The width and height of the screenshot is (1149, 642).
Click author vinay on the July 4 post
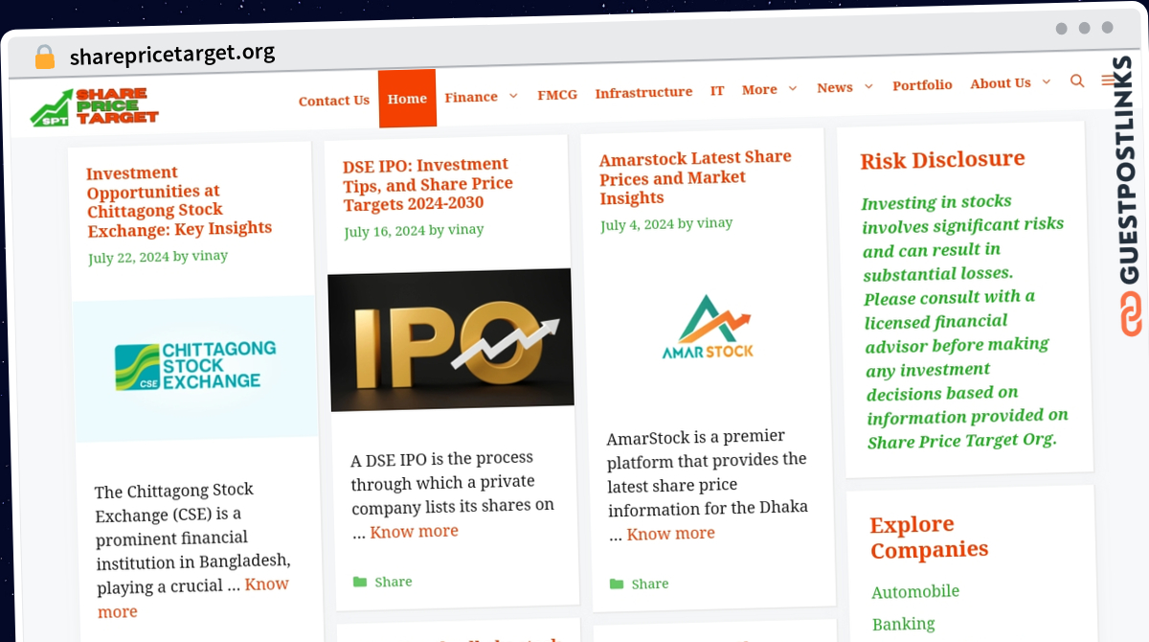(715, 223)
